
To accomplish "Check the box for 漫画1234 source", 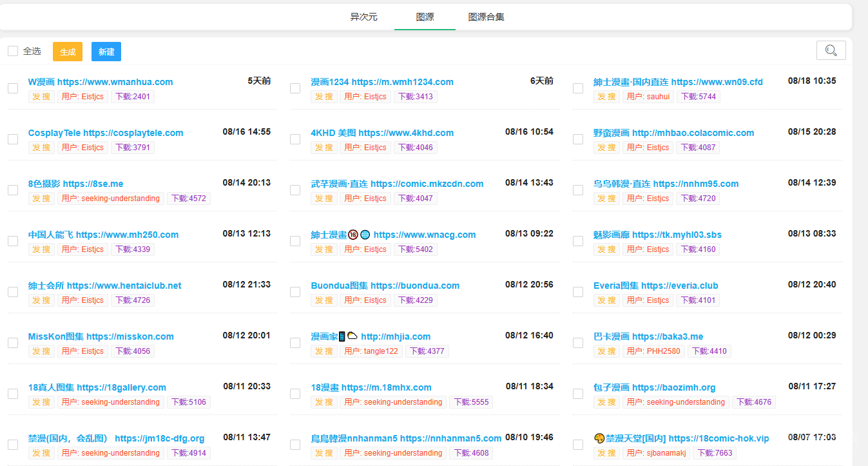I will [295, 88].
